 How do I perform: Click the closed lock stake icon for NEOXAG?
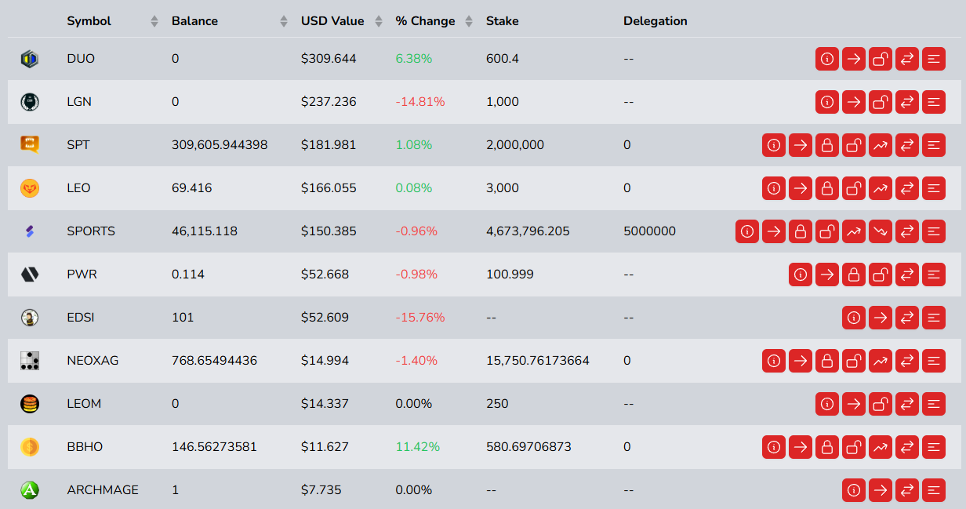[x=826, y=361]
